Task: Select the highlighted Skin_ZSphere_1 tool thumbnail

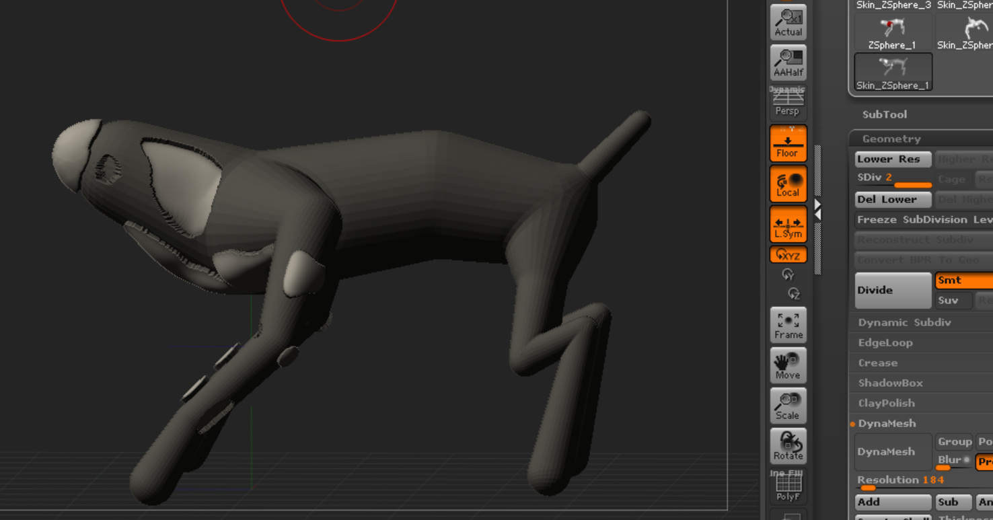Action: point(893,72)
